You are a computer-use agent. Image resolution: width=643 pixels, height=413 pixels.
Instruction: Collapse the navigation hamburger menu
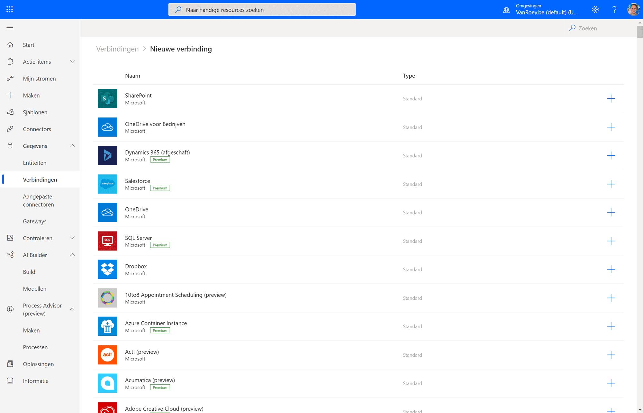click(x=10, y=28)
